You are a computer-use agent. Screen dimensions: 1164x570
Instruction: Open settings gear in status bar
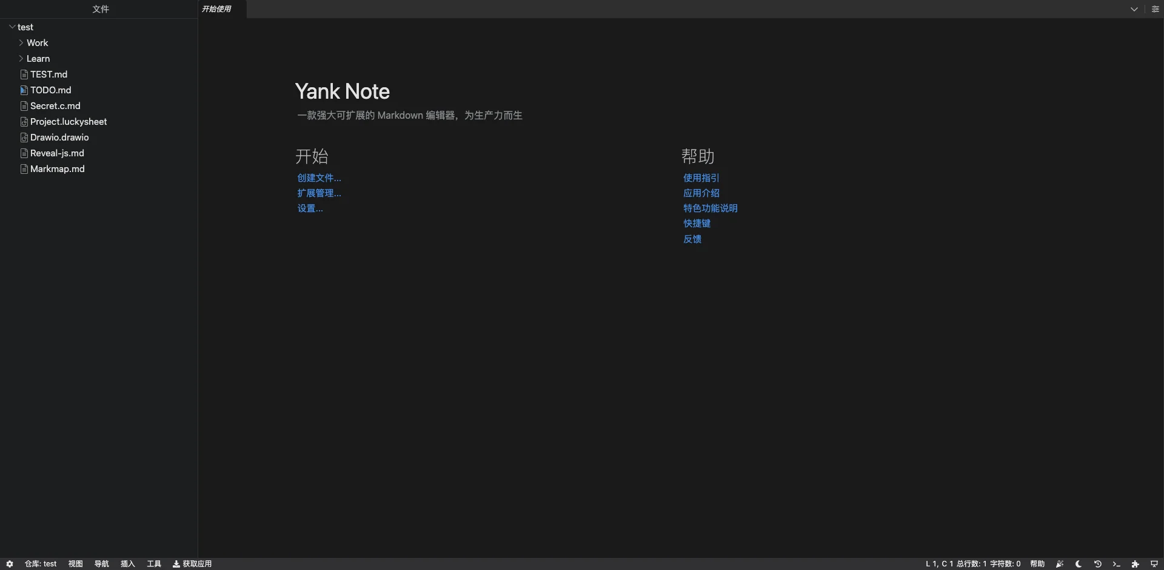coord(10,564)
